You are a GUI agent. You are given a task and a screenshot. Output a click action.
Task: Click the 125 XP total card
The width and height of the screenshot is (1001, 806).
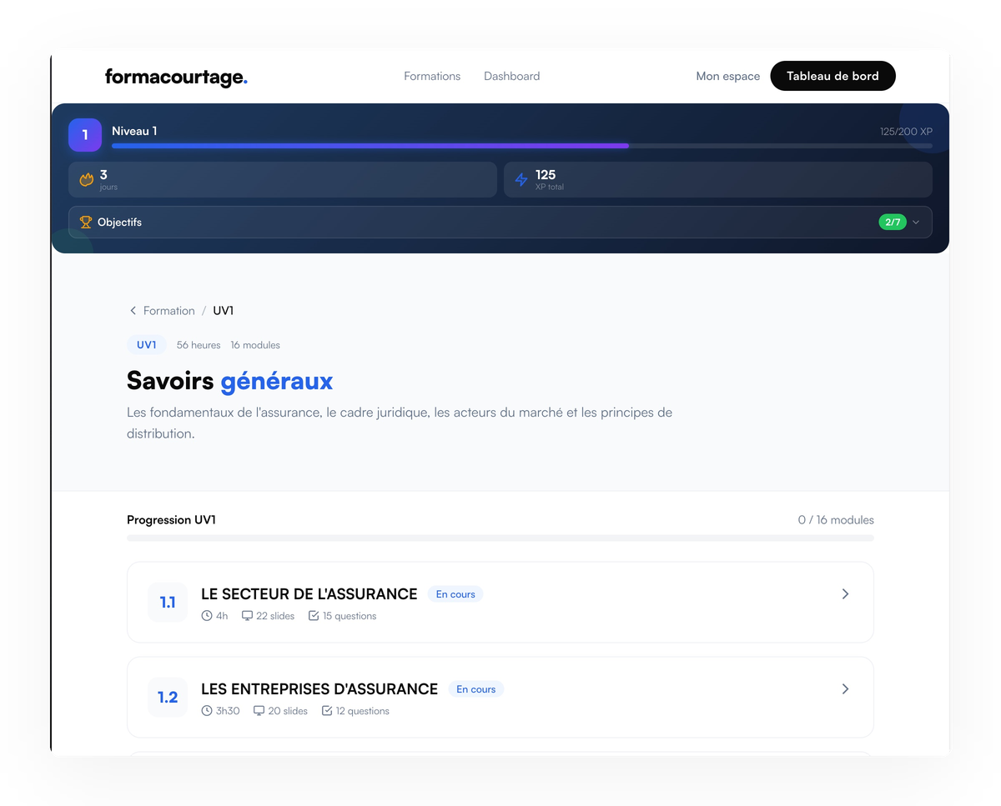tap(718, 179)
